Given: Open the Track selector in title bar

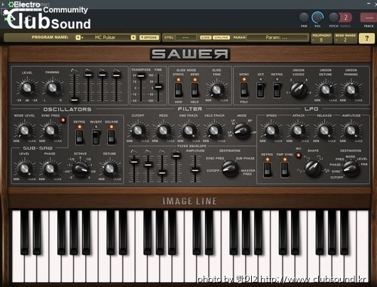Looking at the screenshot, I should (369, 18).
